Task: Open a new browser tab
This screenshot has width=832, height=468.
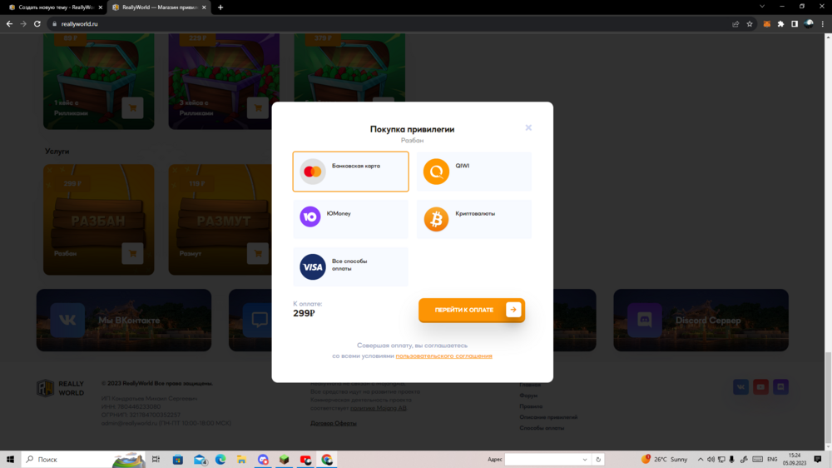Action: coord(220,7)
